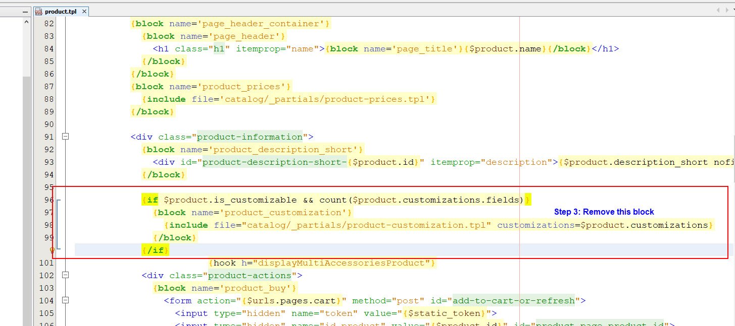Click line number 82 in the gutter
Image resolution: width=735 pixels, height=326 pixels.
[49, 24]
